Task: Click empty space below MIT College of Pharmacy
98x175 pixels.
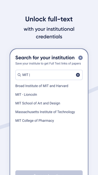Action: point(49,145)
